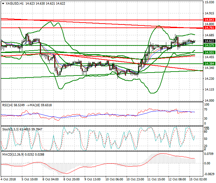Click the 14.685 price scale value
Viewport: 216px width, 183px height.
209,35
